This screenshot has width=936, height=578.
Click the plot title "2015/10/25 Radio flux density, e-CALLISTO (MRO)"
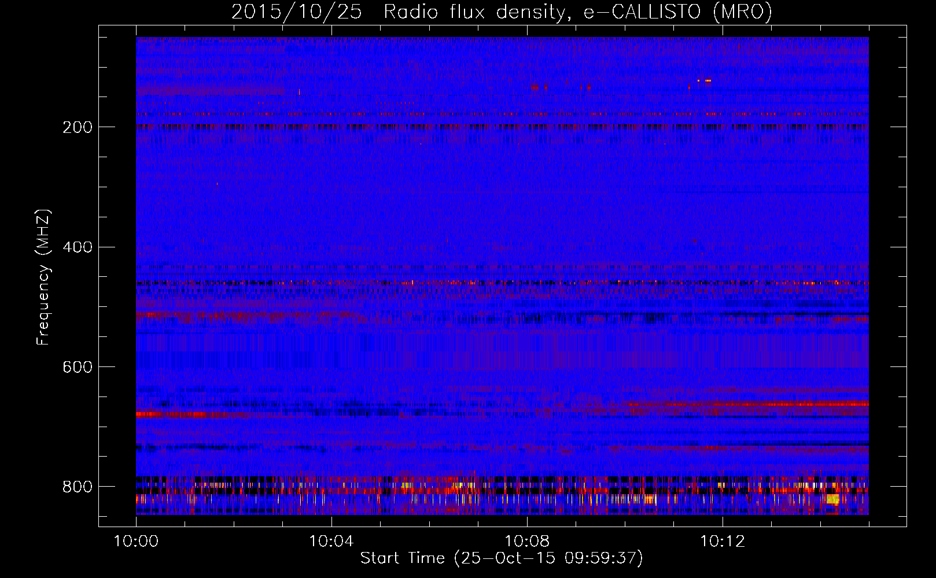(502, 12)
